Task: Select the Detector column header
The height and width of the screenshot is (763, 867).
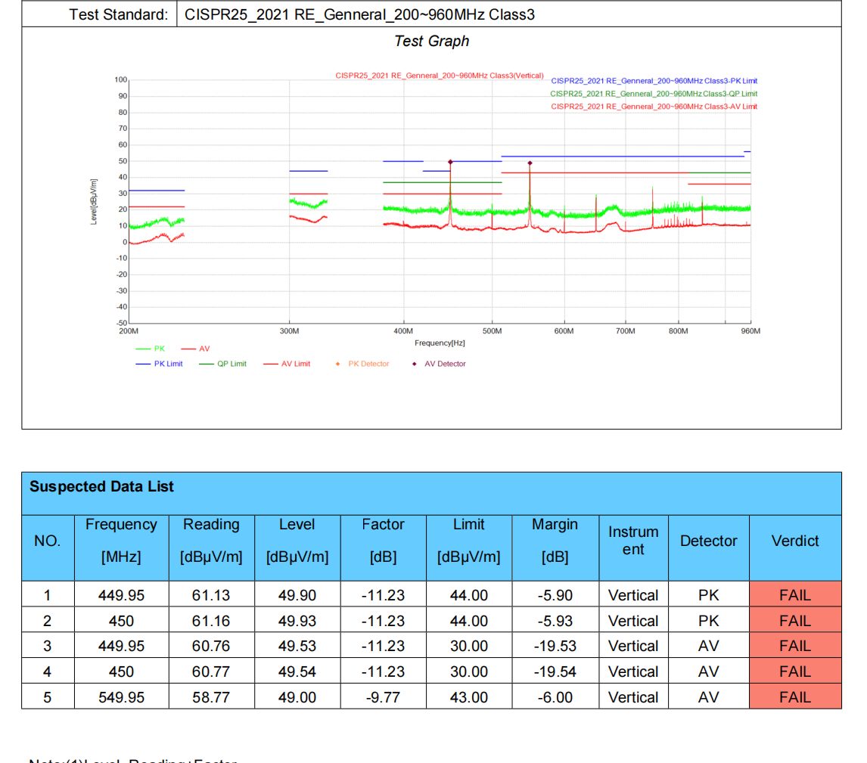Action: tap(708, 541)
